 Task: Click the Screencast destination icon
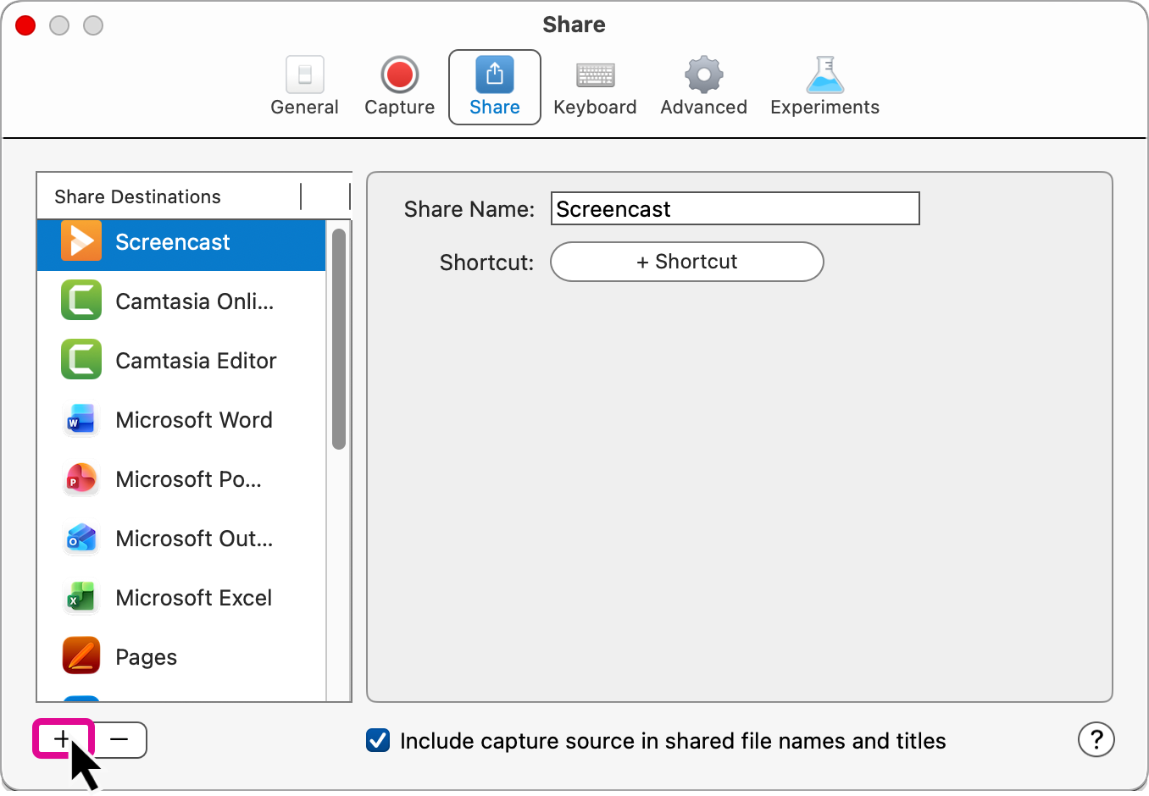81,241
